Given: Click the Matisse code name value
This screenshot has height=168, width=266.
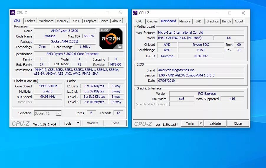Looking at the screenshot, I should (50, 36).
